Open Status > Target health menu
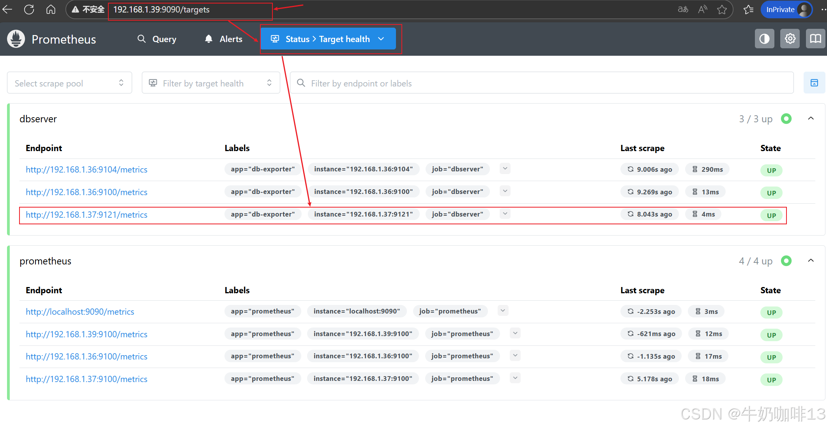 [x=328, y=39]
